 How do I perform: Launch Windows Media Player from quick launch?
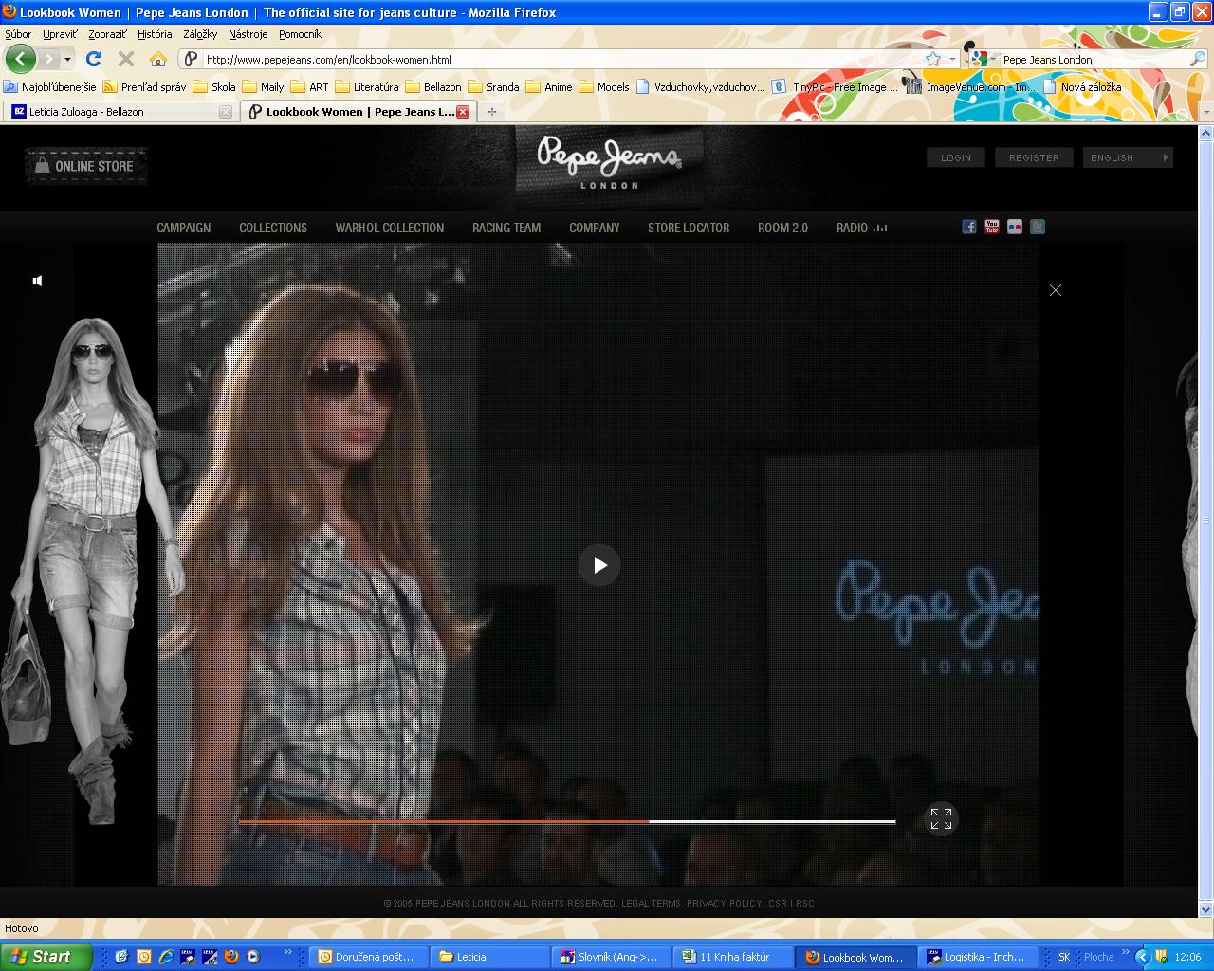coord(253,957)
